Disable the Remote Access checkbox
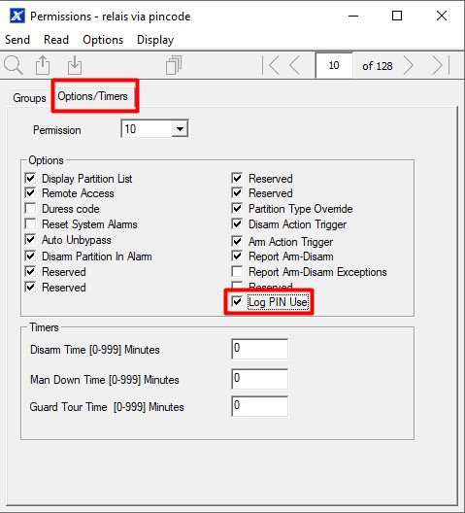465x513 pixels. coord(30,192)
